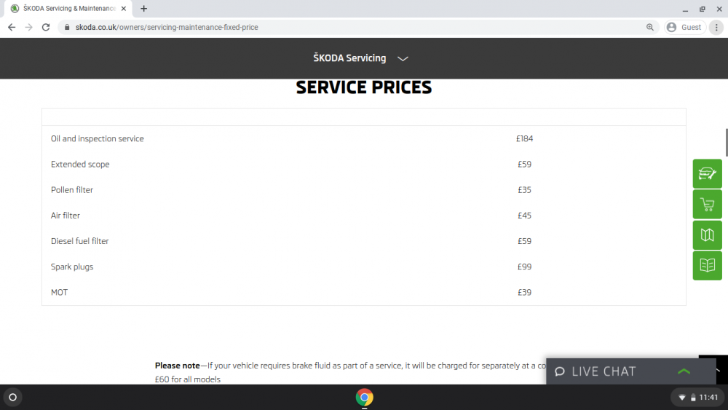This screenshot has height=410, width=728.
Task: Open the Chrome three-dot menu
Action: point(716,28)
